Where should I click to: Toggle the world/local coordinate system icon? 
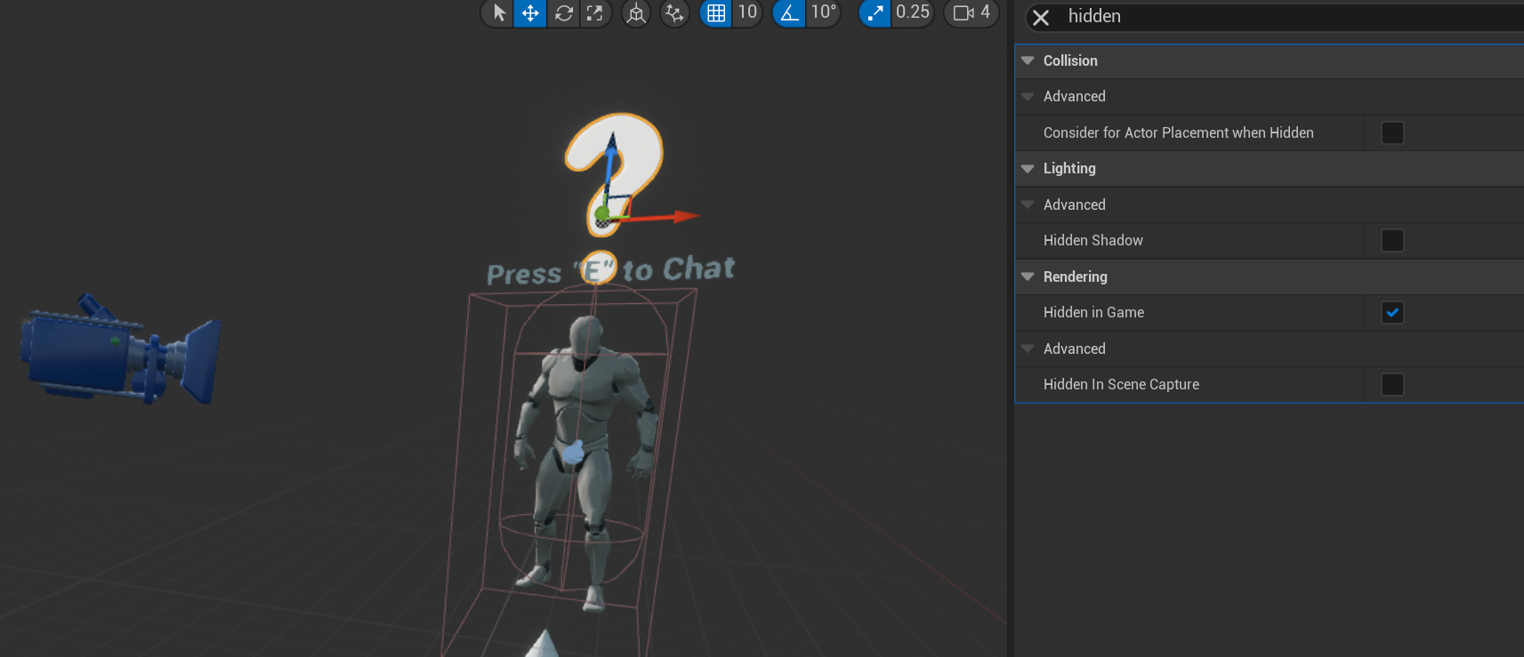635,13
